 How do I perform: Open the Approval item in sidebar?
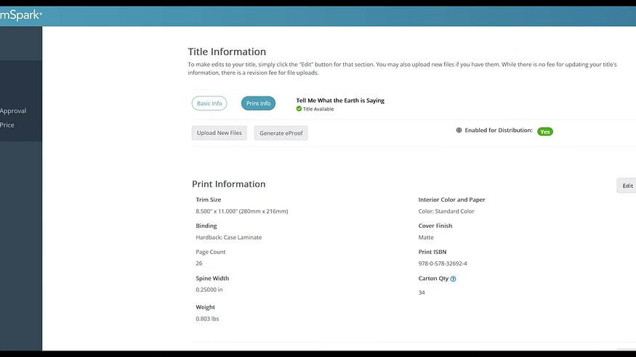point(13,111)
